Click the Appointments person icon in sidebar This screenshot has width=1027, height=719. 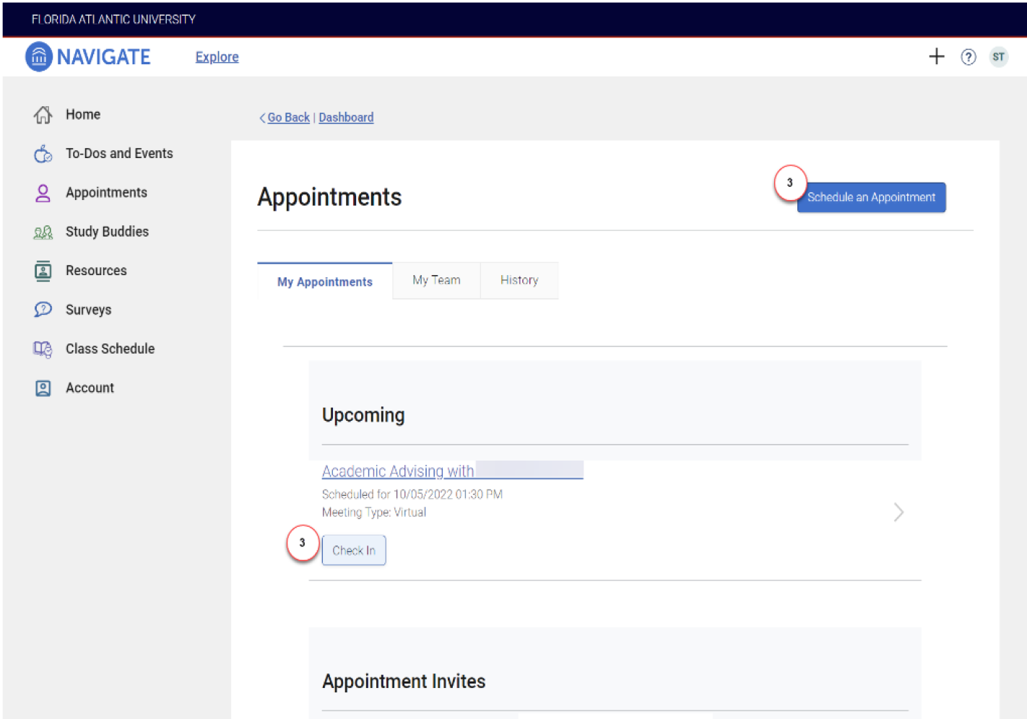[x=43, y=193]
